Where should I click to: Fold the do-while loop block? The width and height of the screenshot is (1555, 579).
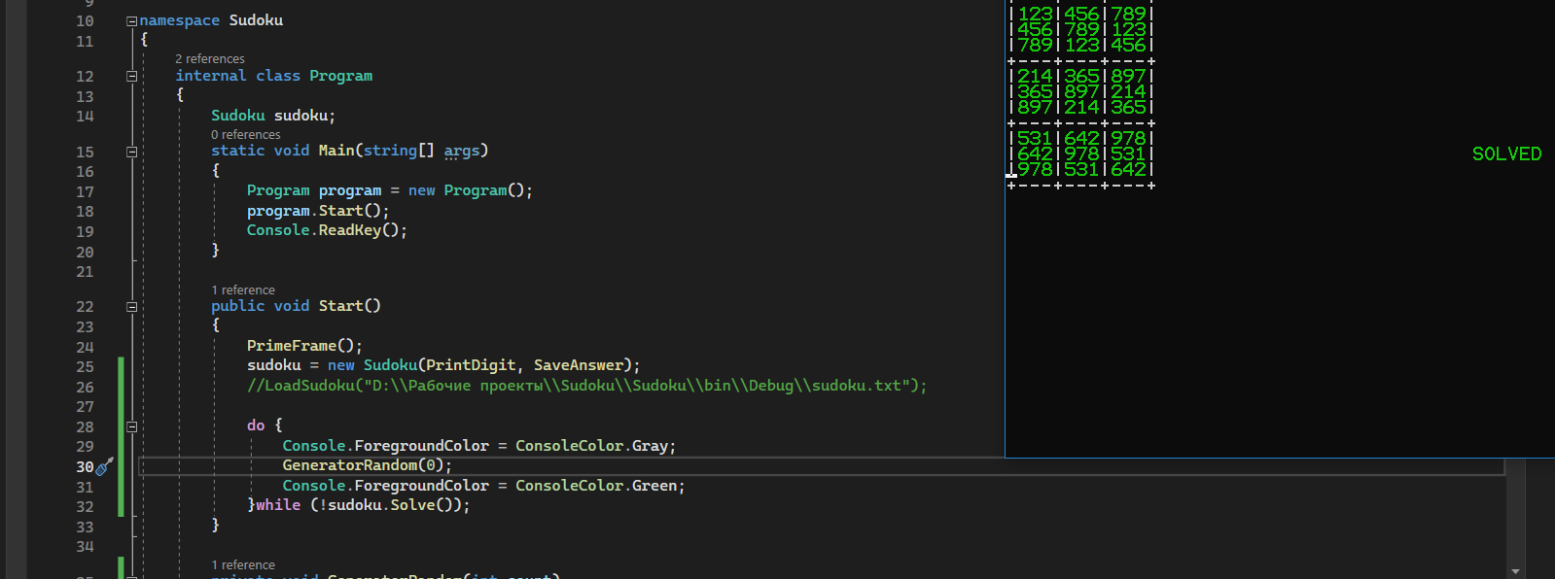pos(131,426)
